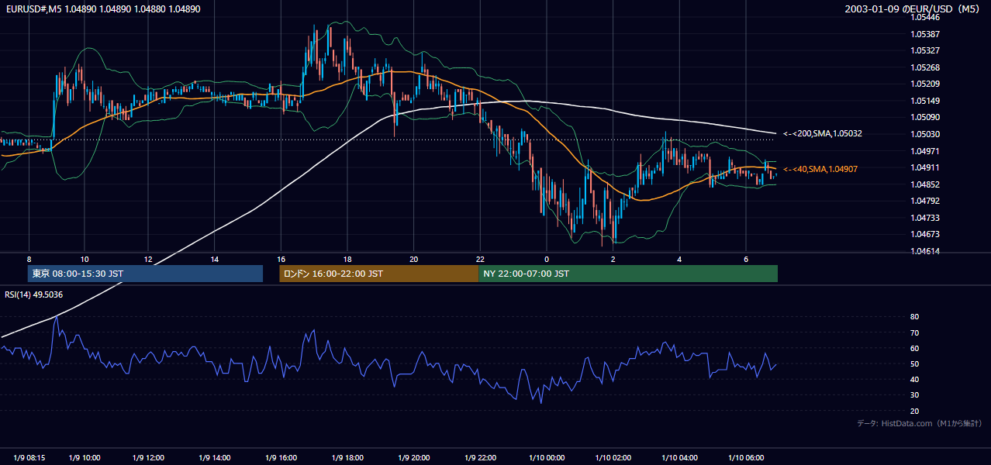The image size is (991, 465).
Task: Click the 1/10 06:00 time label
Action: tap(745, 458)
